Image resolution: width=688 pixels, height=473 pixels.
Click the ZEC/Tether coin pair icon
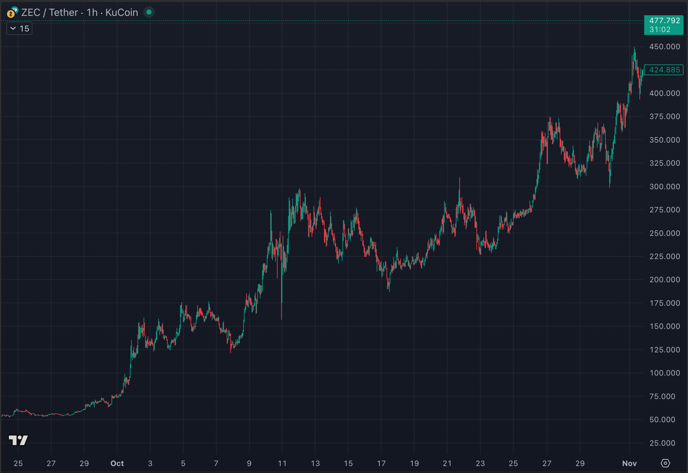point(12,12)
